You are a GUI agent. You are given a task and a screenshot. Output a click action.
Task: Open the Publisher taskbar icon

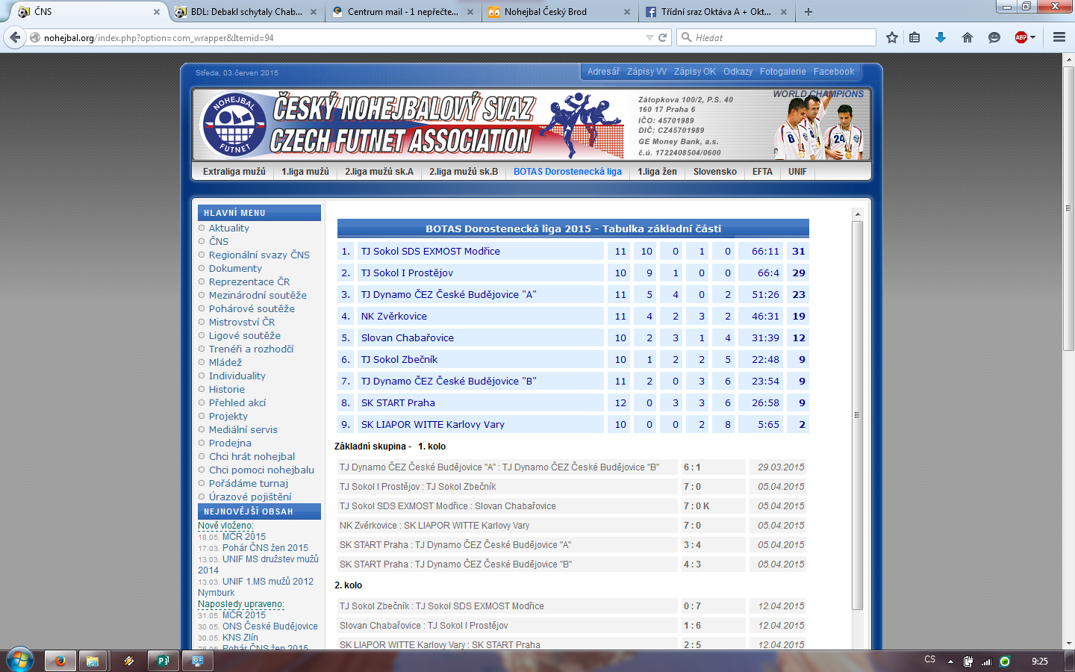tap(163, 661)
